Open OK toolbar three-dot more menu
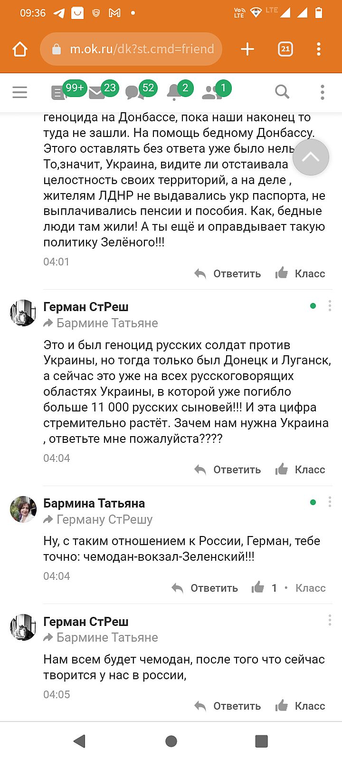 [323, 92]
